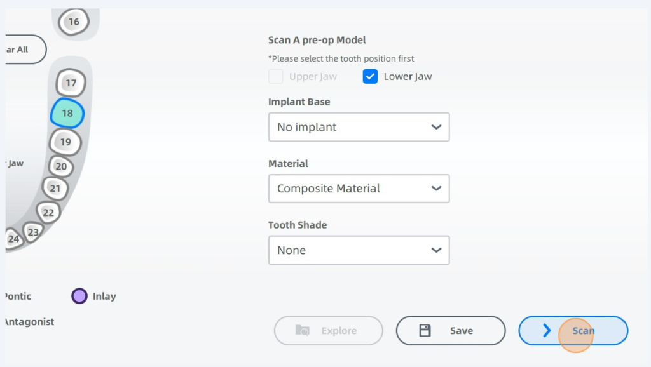
Task: Select tooth number 23 on chart
Action: [x=33, y=232]
